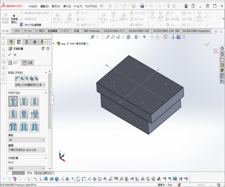Open the 規格 JIS standard dropdown
The image size is (225, 187).
click(x=27, y=140)
